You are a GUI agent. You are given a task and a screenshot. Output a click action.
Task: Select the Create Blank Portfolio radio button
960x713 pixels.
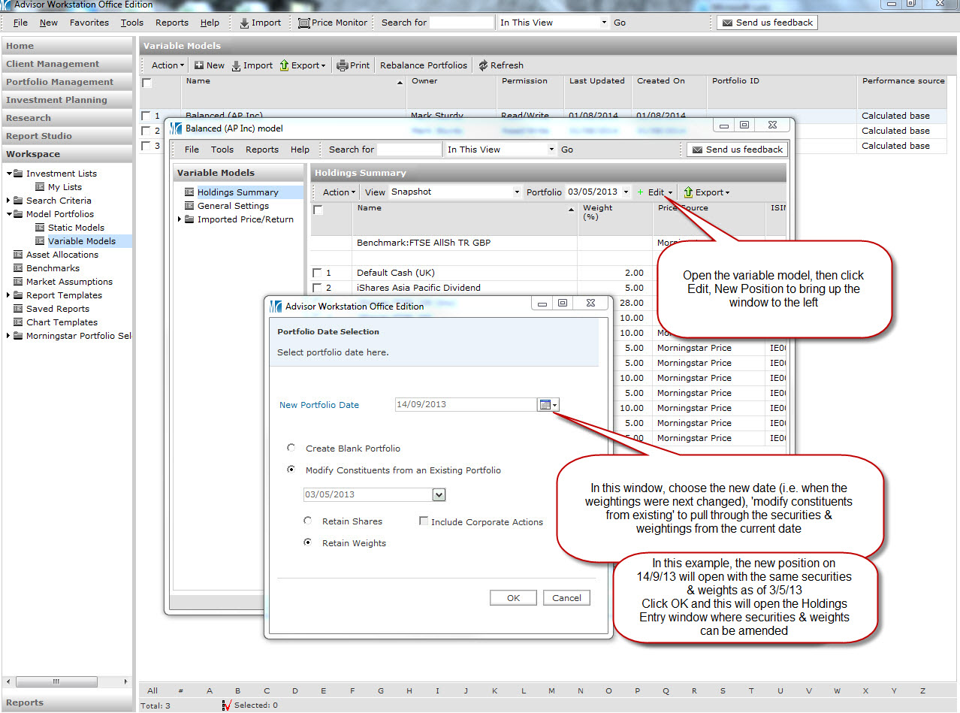[x=291, y=448]
